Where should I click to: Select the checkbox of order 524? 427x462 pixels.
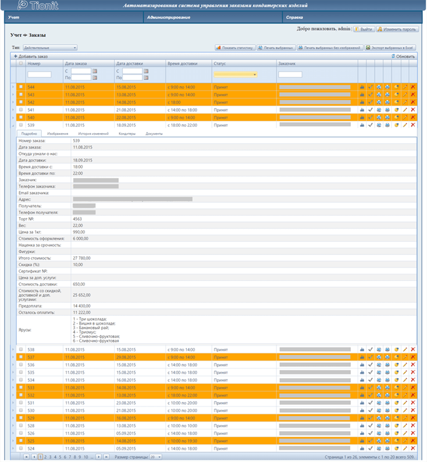click(21, 448)
